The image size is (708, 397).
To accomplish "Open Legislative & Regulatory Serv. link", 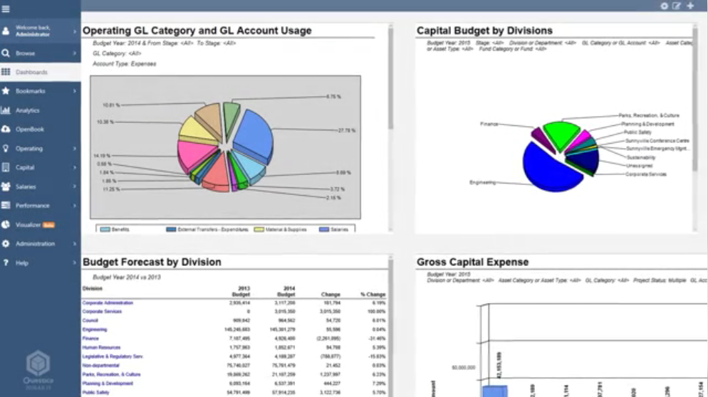I will pyautogui.click(x=113, y=356).
